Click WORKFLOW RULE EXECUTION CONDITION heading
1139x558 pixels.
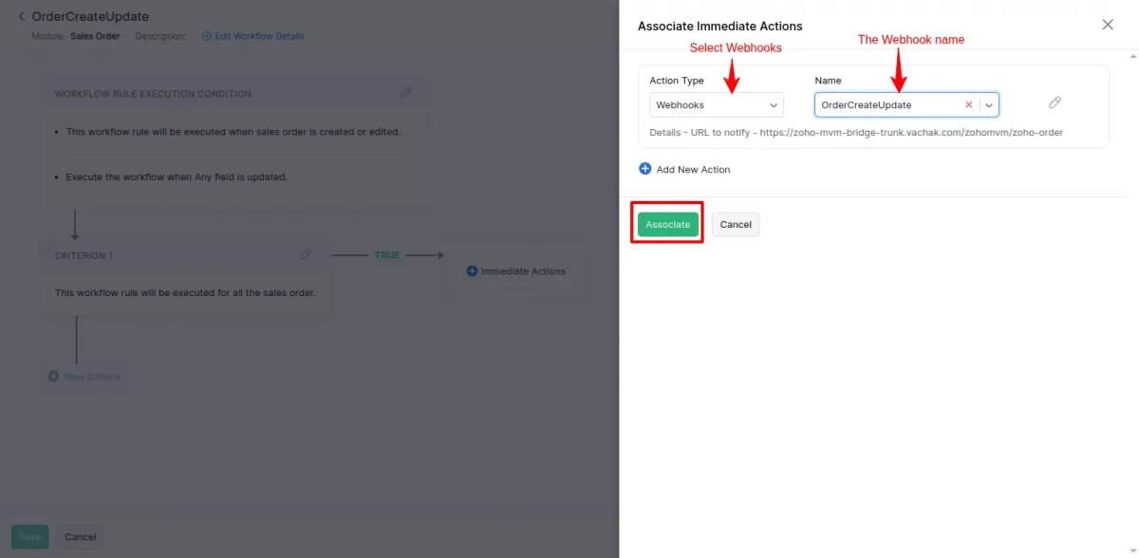153,94
